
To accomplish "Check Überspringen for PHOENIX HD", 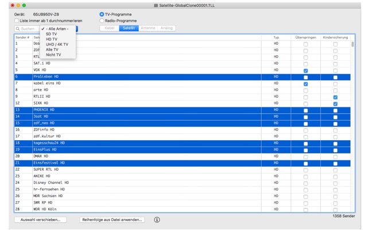I will pos(306,110).
